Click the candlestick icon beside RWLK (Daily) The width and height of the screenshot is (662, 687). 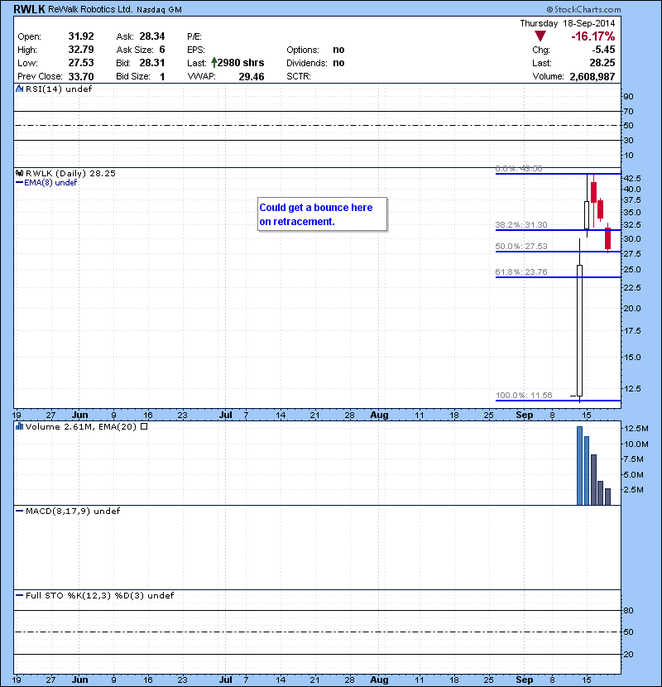(21, 173)
